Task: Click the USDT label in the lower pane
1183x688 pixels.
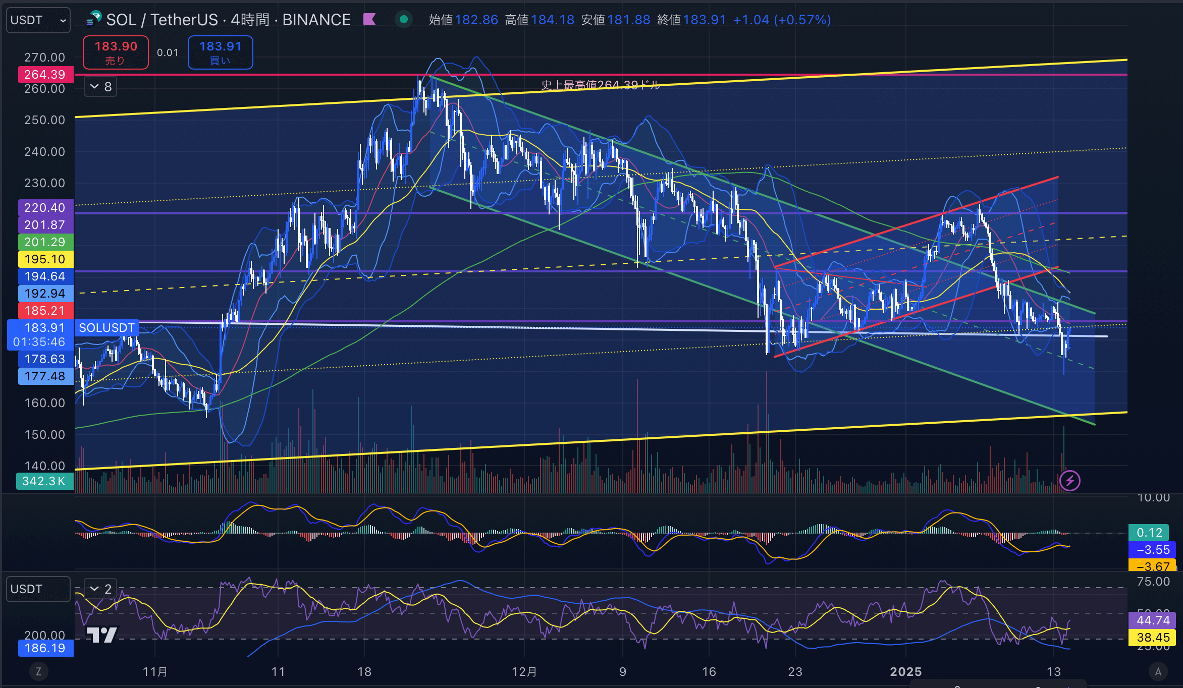Action: (38, 589)
